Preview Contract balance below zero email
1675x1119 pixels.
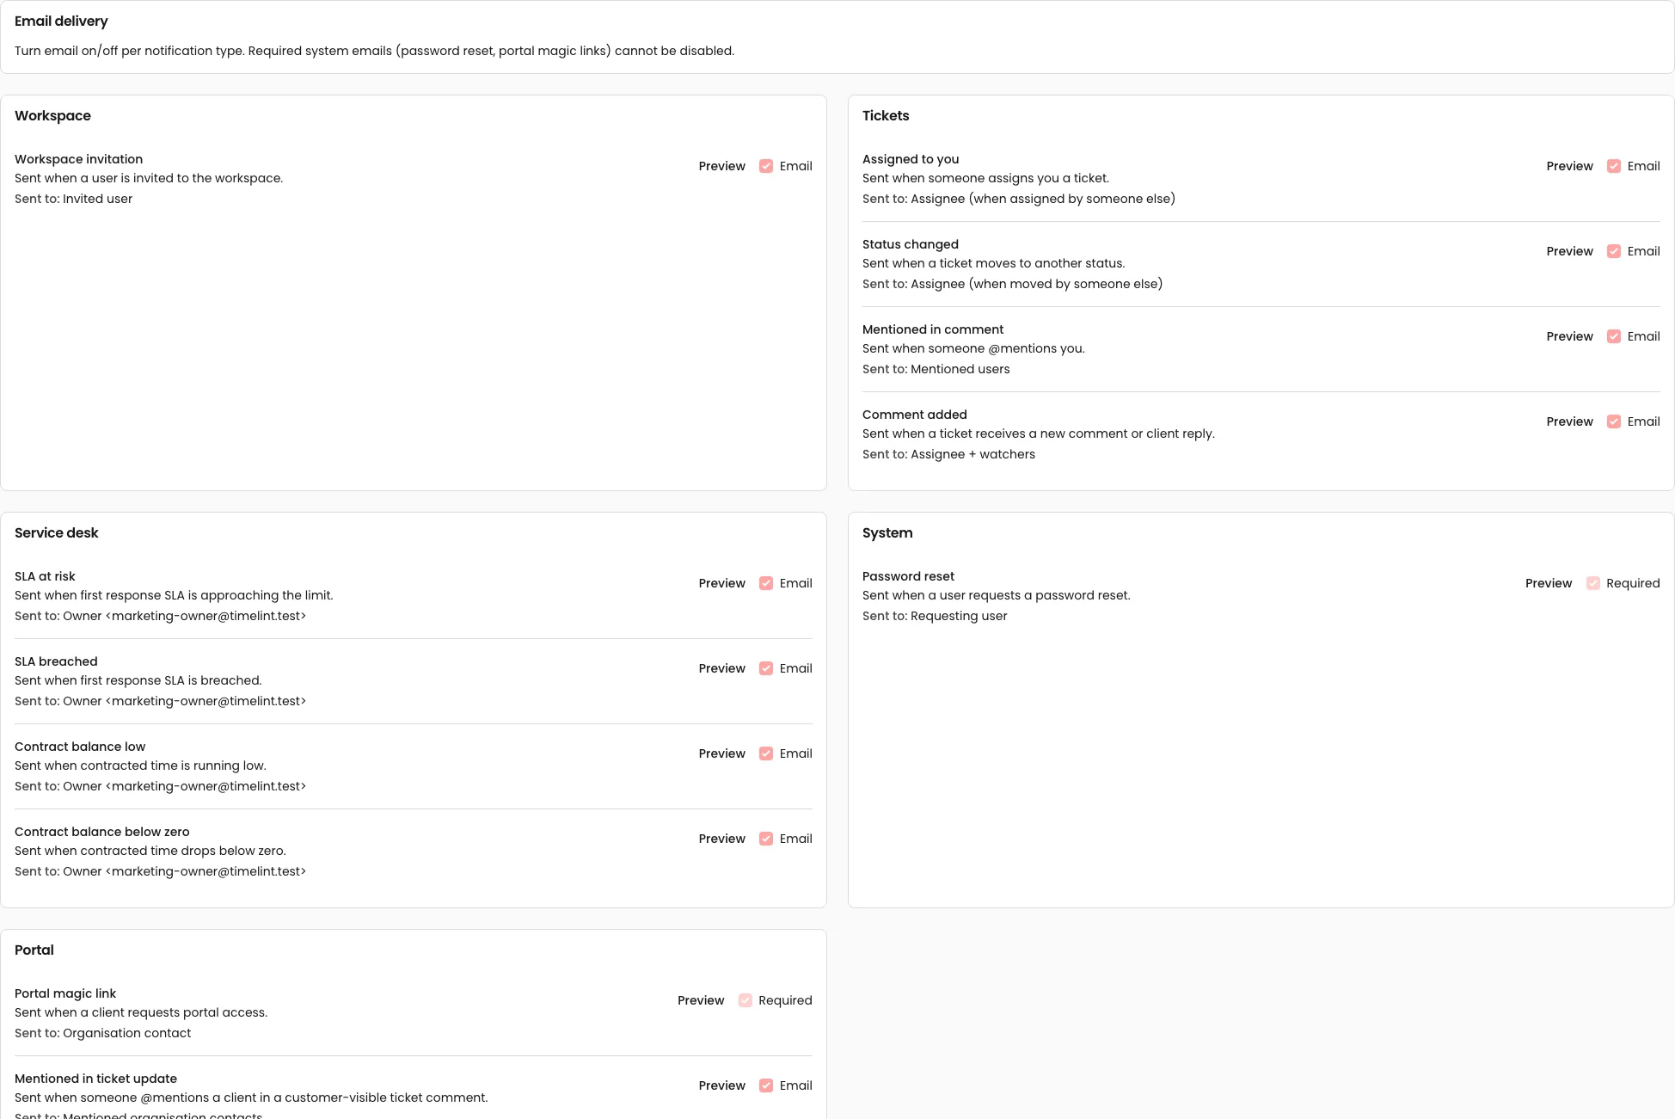point(721,839)
